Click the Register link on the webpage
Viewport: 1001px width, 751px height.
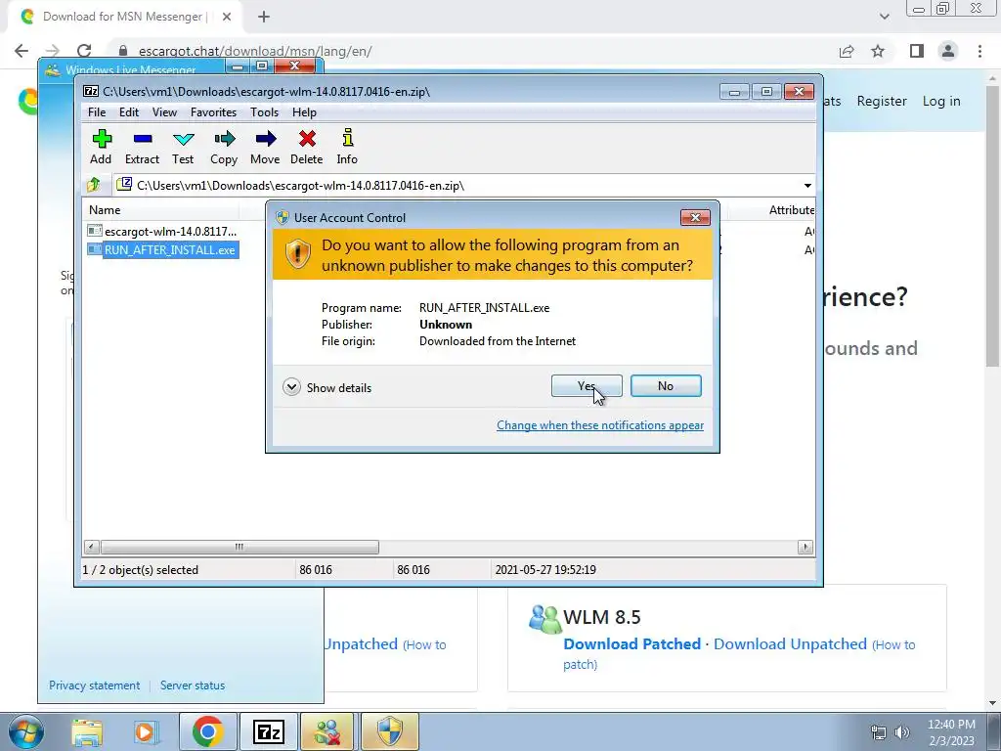click(882, 101)
